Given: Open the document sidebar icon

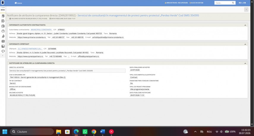Looking at the screenshot, I should (3, 16).
